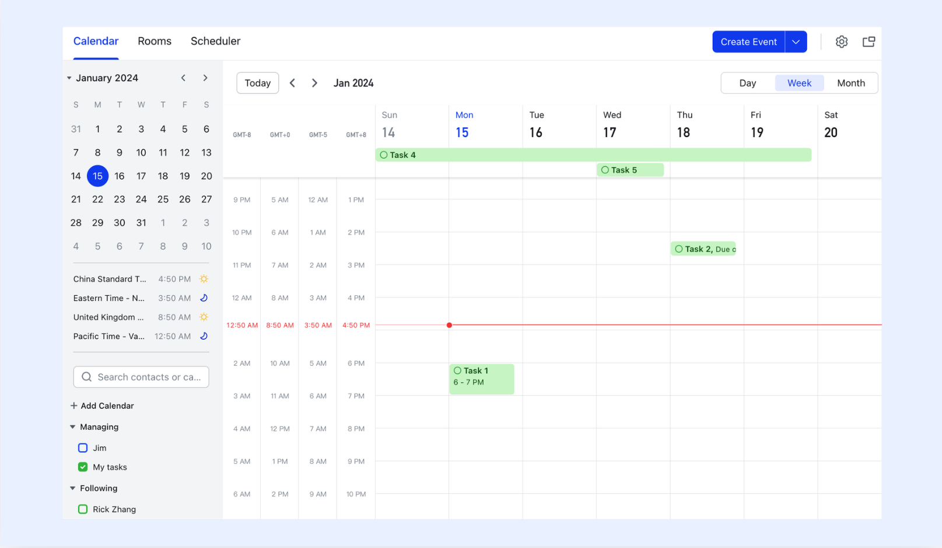Click China Standard Time row
Viewport: 942px width, 548px height.
(141, 279)
